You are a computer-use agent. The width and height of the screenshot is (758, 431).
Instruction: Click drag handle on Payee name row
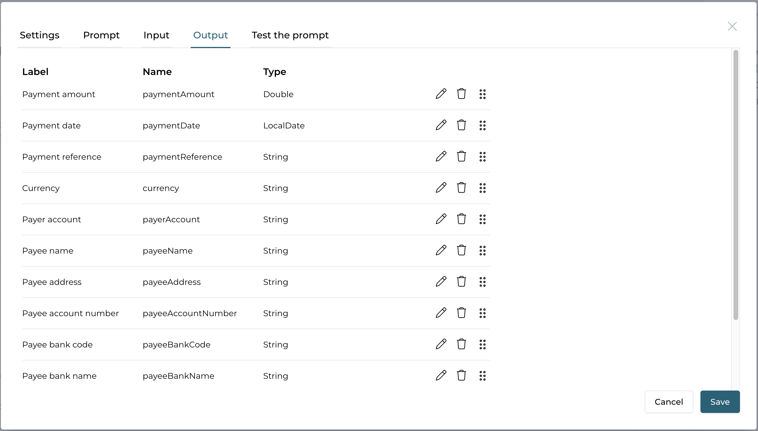coord(482,250)
